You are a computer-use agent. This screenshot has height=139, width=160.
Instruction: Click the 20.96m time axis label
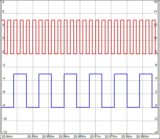64,136
